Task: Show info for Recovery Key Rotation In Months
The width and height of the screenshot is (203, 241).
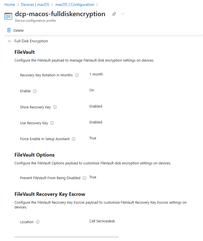Action: coord(77,75)
